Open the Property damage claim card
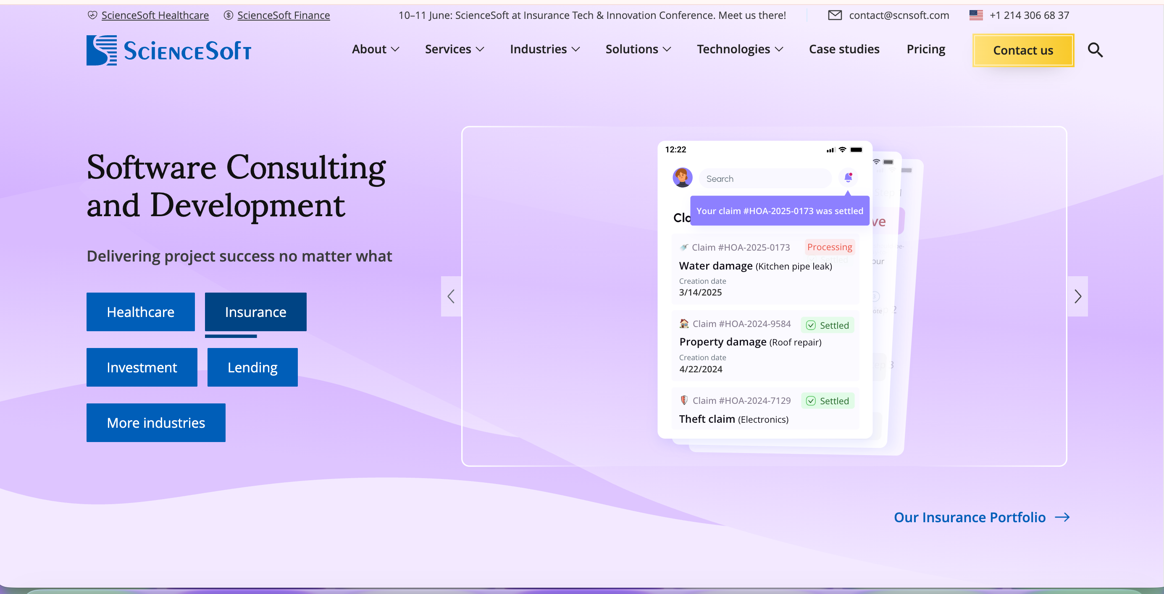 point(765,346)
